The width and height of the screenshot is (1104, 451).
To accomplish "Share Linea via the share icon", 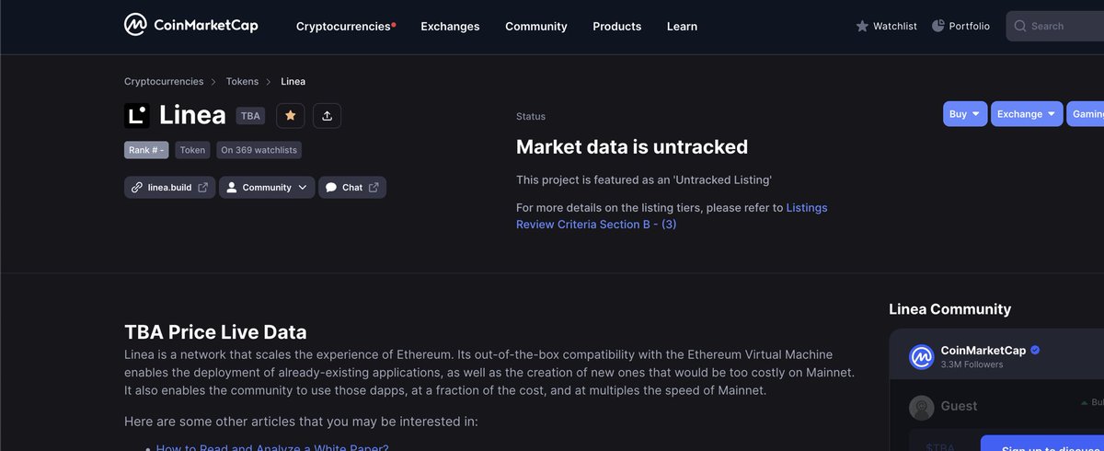I will pos(328,116).
